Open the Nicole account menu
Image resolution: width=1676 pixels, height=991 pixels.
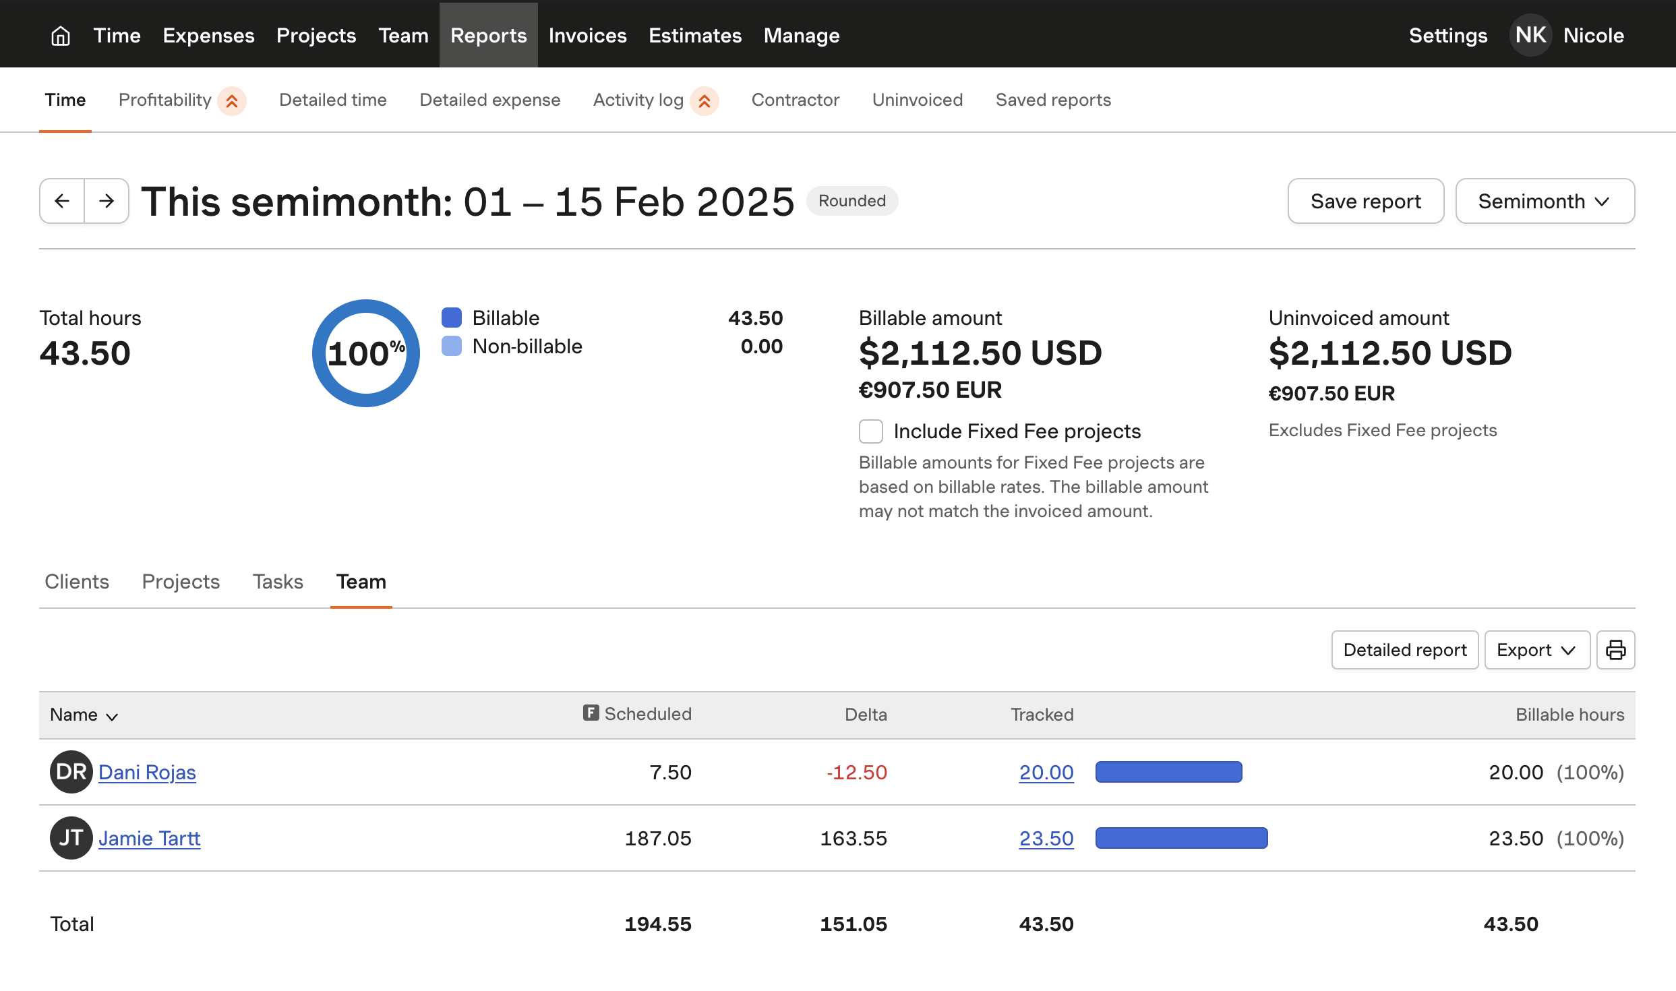click(x=1594, y=35)
